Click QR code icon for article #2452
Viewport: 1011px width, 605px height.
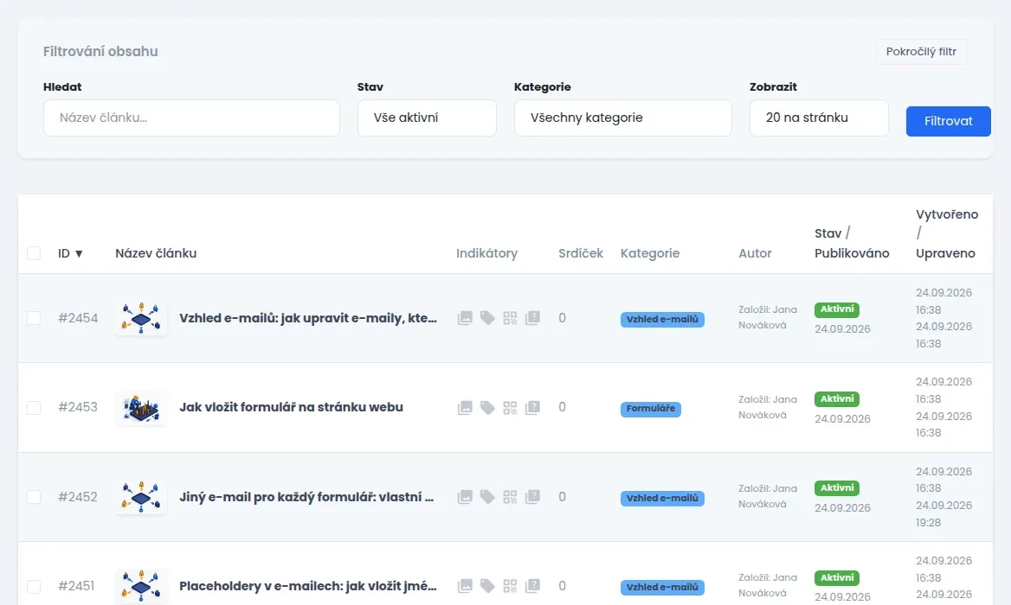click(x=510, y=497)
